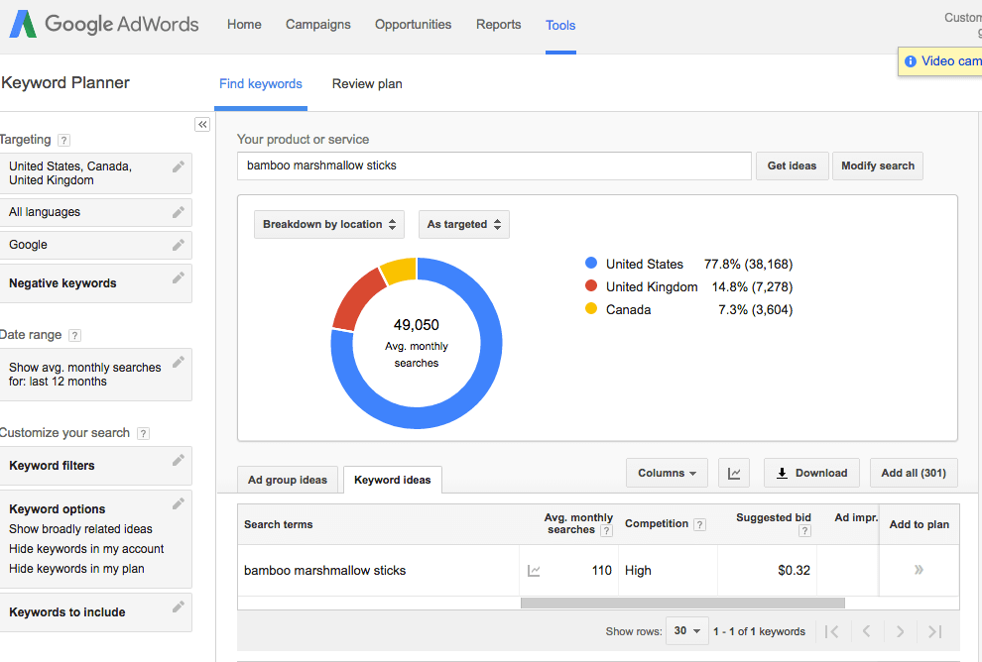
Task: Sort by Suggested bid column header
Action: click(774, 517)
